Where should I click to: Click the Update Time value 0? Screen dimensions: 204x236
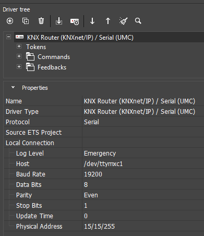[x=143, y=216]
